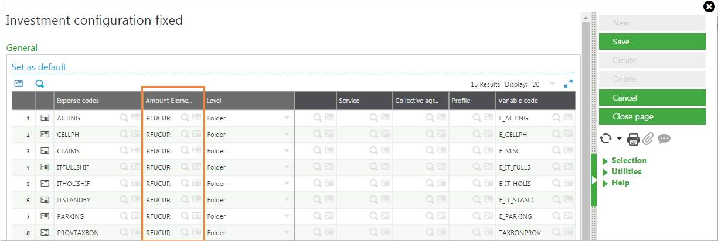718x241 pixels.
Task: Click the Set as default link
Action: (39, 67)
